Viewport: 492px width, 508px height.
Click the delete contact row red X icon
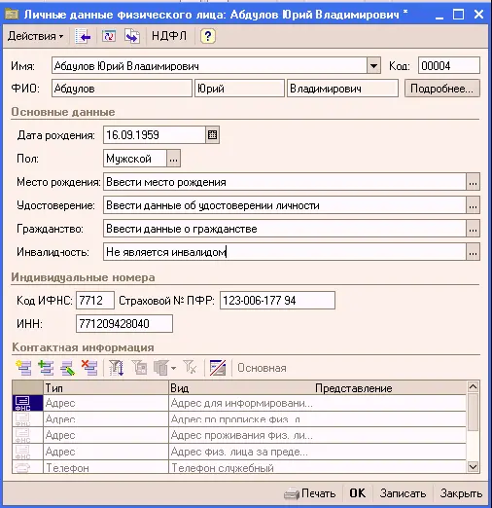point(89,368)
